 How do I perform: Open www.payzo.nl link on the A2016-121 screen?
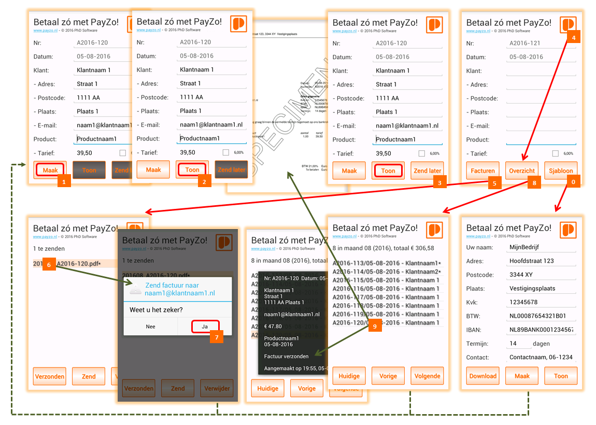[478, 31]
